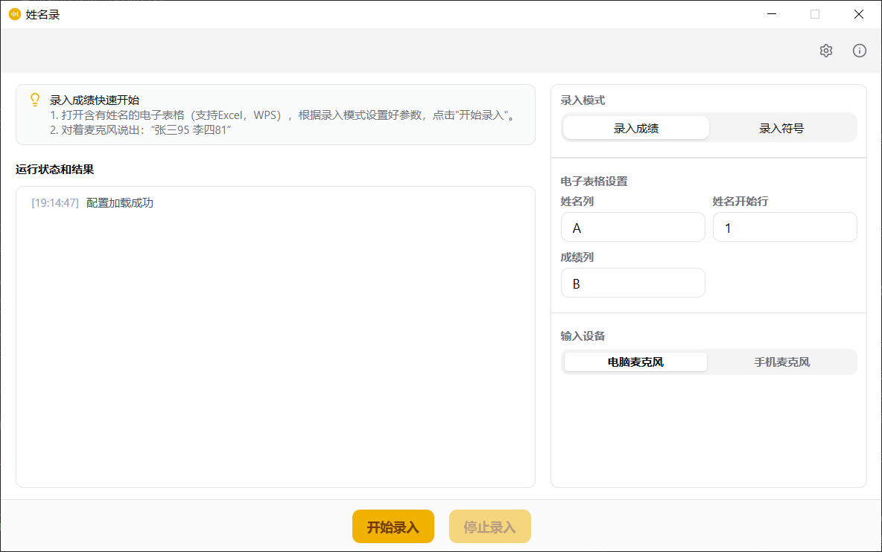The image size is (882, 552).
Task: Click the 电子表格设置 section label
Action: coord(594,182)
